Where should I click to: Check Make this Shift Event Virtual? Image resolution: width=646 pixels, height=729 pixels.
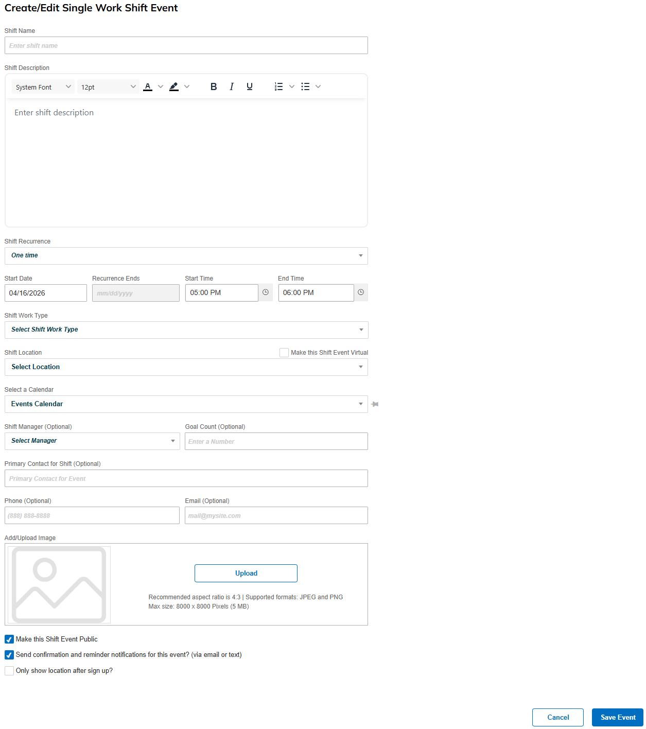coord(284,353)
